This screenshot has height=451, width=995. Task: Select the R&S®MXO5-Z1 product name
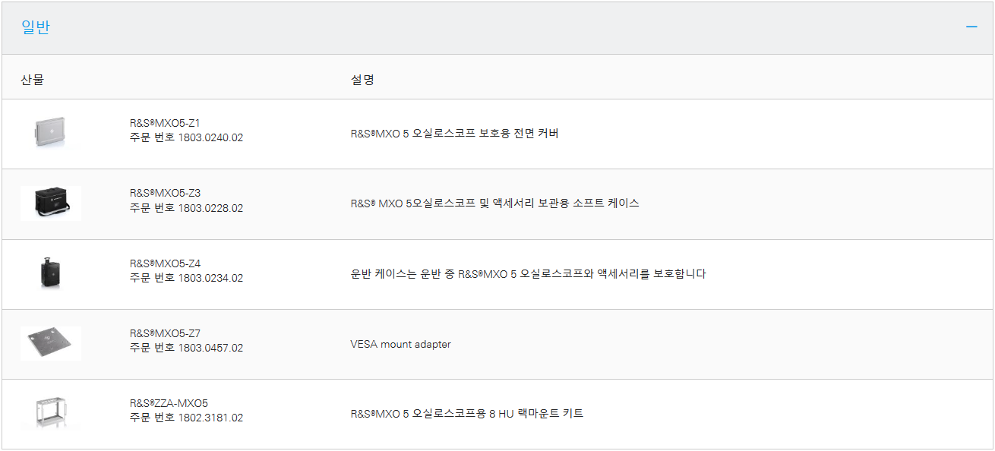[165, 123]
